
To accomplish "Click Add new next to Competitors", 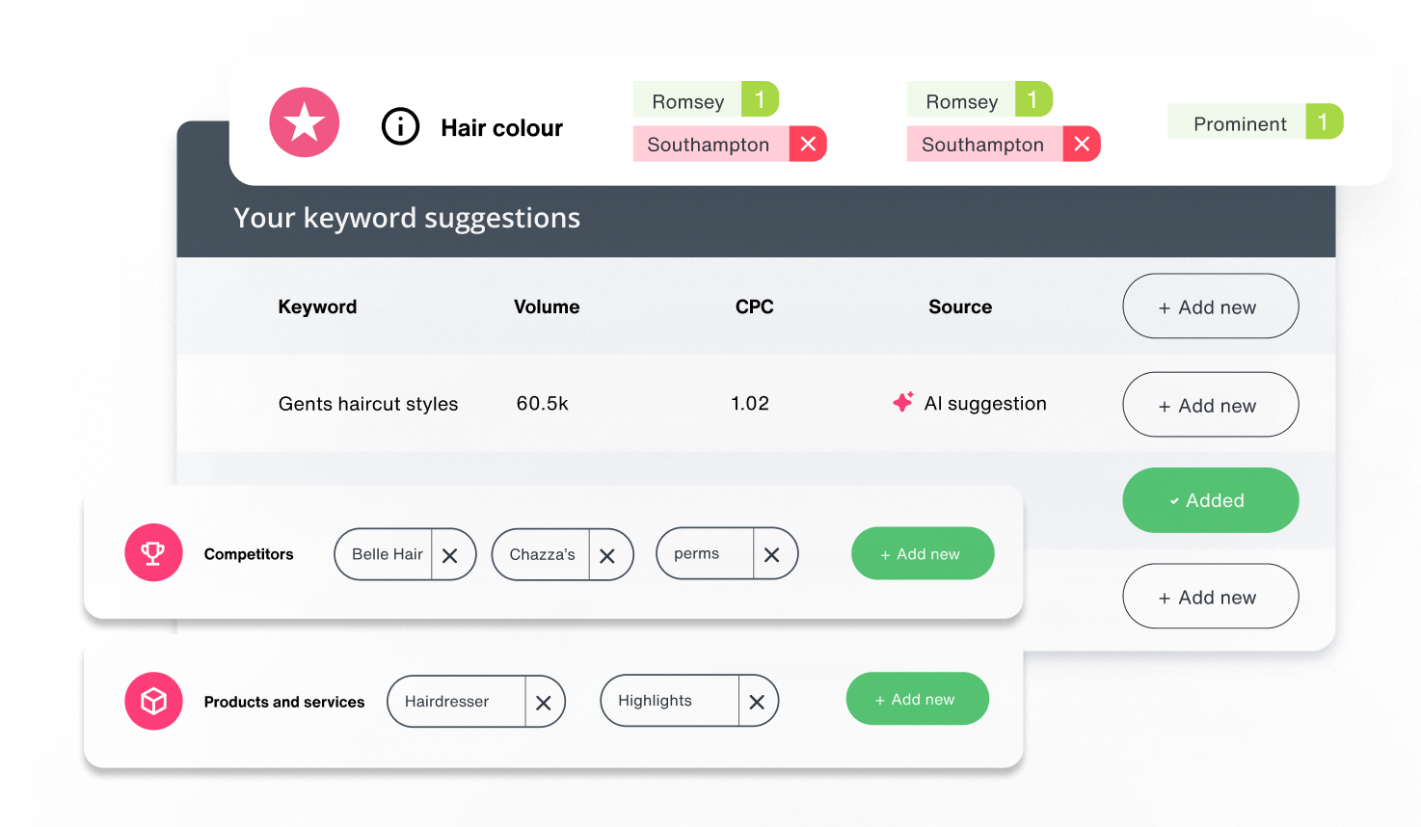I will coord(922,553).
